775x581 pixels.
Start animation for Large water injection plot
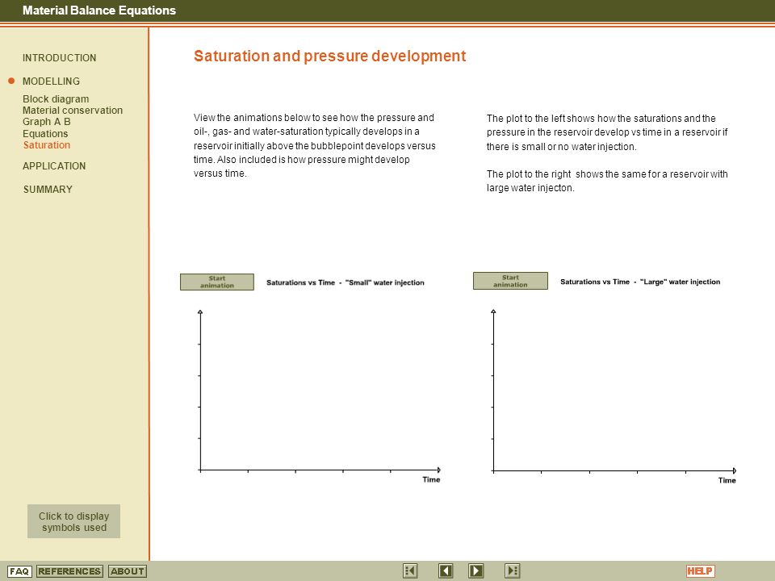pos(510,281)
